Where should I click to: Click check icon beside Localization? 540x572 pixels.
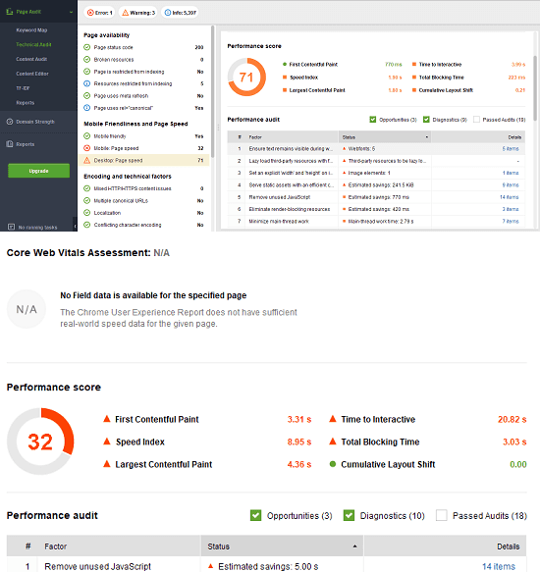tap(87, 213)
